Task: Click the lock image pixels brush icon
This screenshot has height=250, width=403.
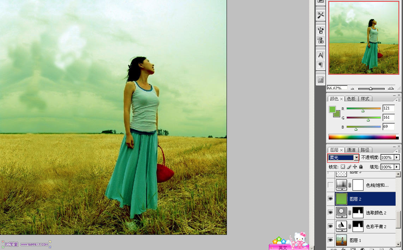Action: pyautogui.click(x=349, y=167)
